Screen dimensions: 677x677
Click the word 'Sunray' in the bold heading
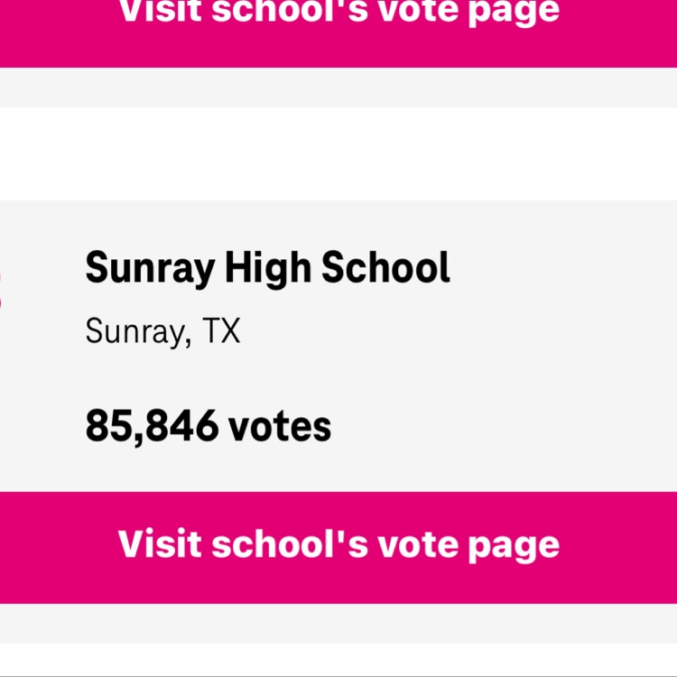tap(150, 267)
